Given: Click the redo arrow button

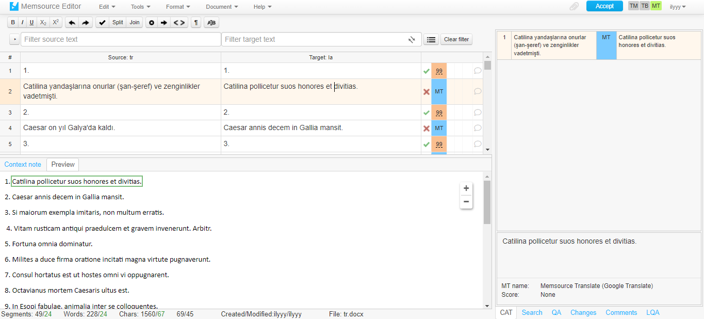Looking at the screenshot, I should coord(85,22).
